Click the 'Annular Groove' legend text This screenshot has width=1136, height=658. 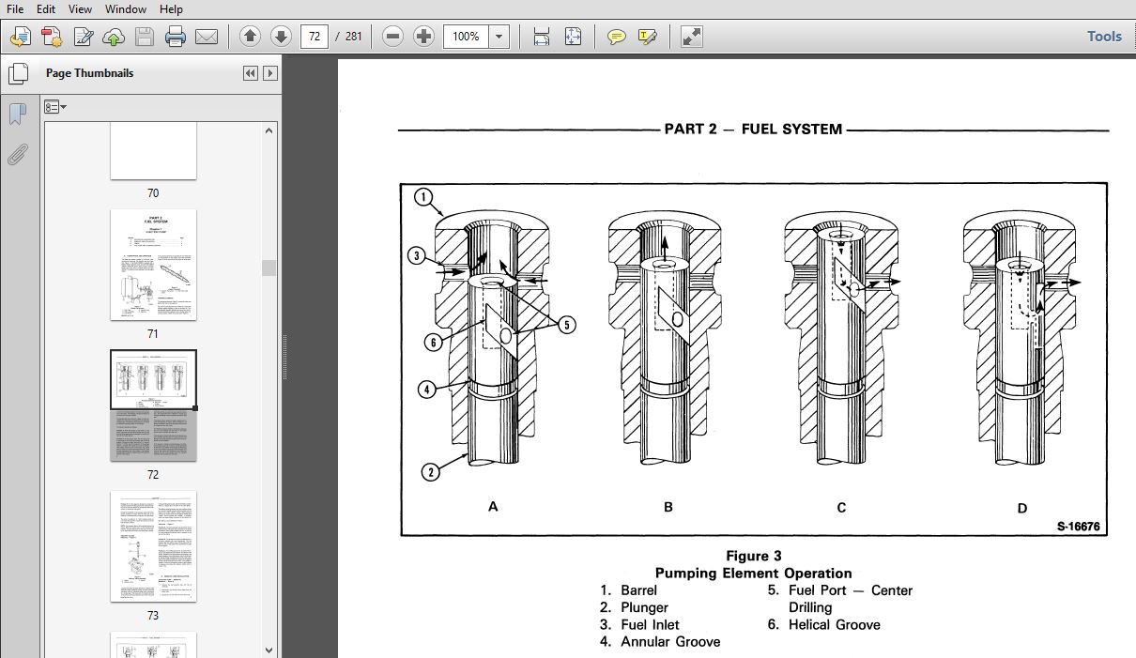(670, 641)
